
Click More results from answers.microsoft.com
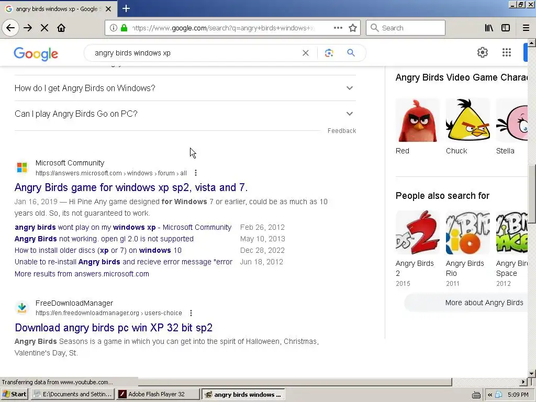point(82,274)
